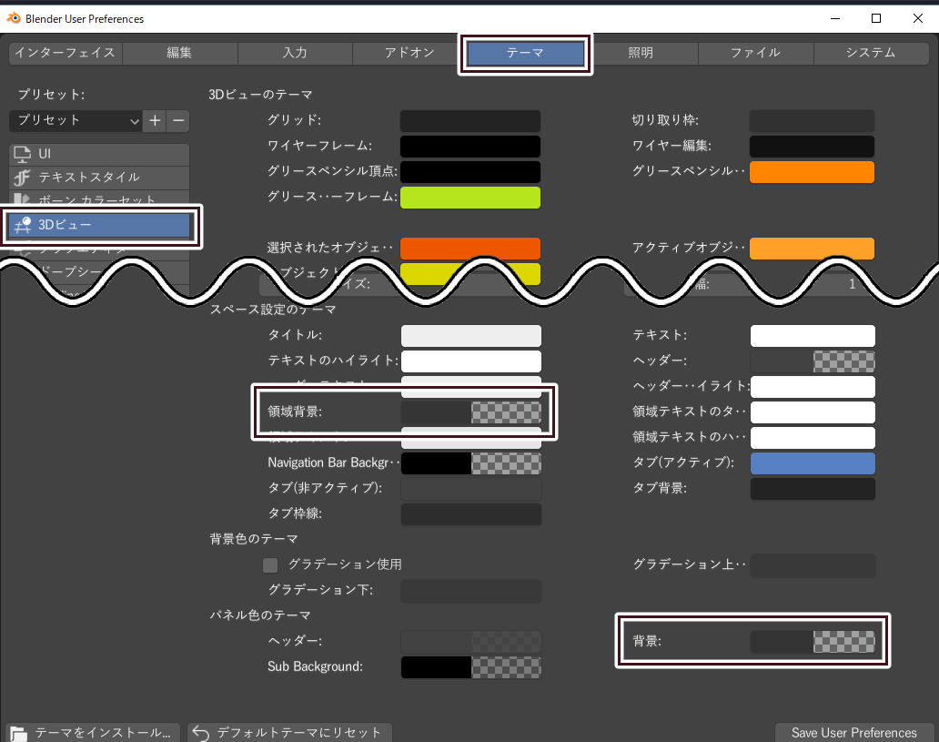This screenshot has height=742, width=939.
Task: Click the reset theme arrow icon
Action: pos(201,733)
